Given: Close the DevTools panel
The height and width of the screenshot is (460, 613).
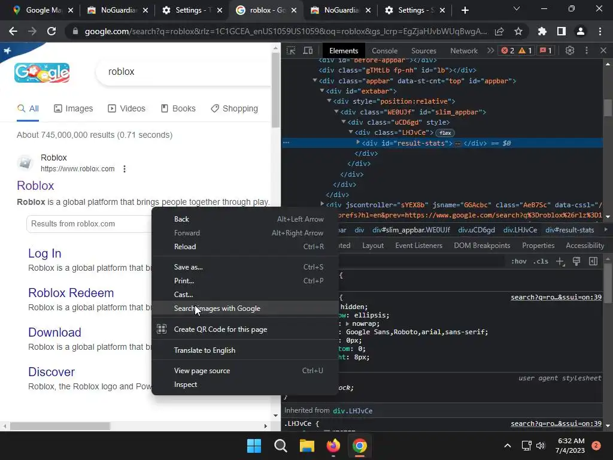Looking at the screenshot, I should pyautogui.click(x=603, y=50).
